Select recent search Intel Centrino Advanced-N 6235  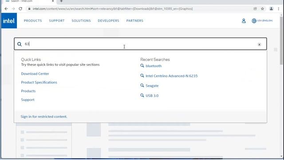172,76
